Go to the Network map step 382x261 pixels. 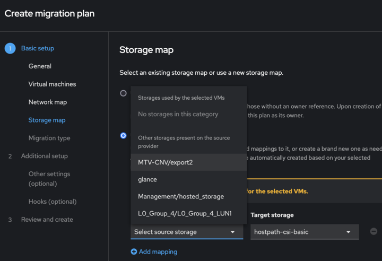tap(48, 102)
